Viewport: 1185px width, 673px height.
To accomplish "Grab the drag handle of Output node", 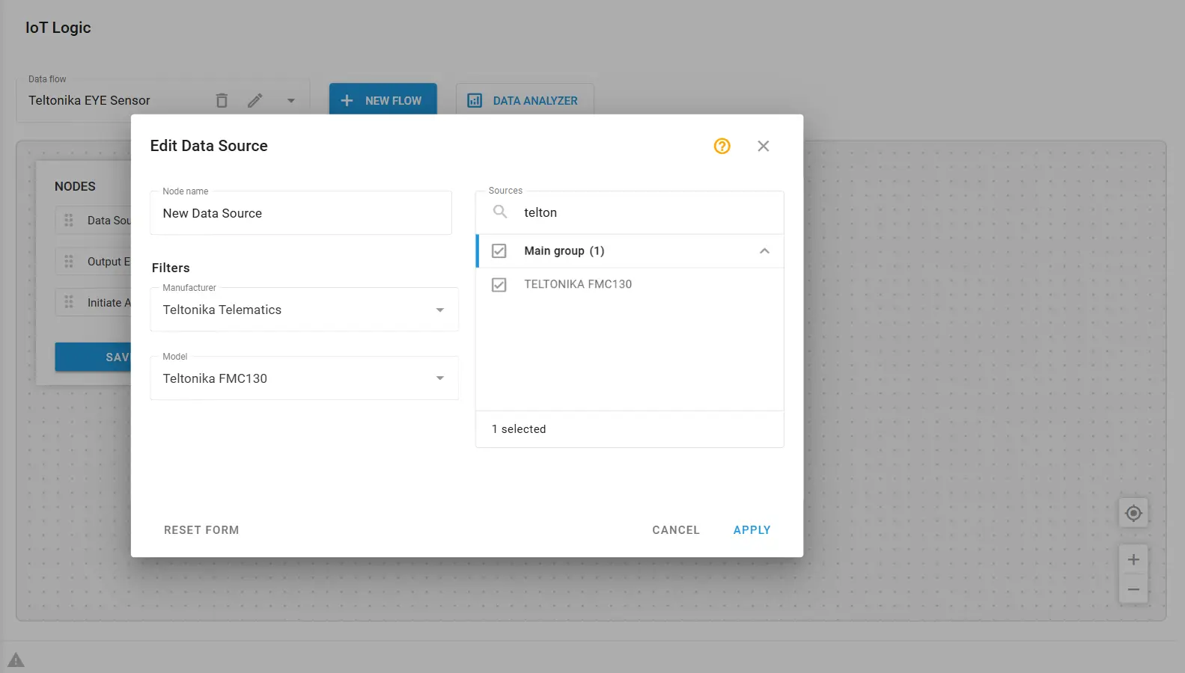I will pyautogui.click(x=69, y=262).
